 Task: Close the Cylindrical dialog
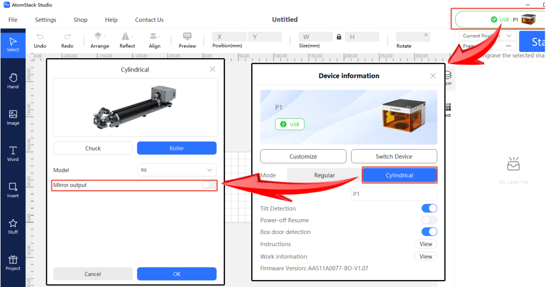coord(213,69)
